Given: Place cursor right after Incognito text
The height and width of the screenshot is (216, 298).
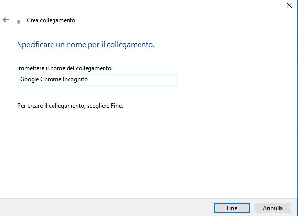Looking at the screenshot, I should pyautogui.click(x=88, y=80).
